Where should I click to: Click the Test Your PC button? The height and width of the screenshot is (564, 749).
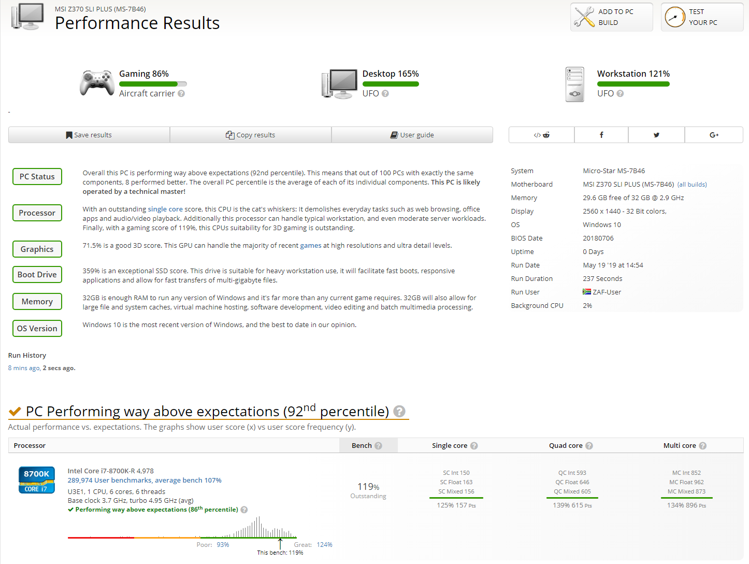(702, 17)
